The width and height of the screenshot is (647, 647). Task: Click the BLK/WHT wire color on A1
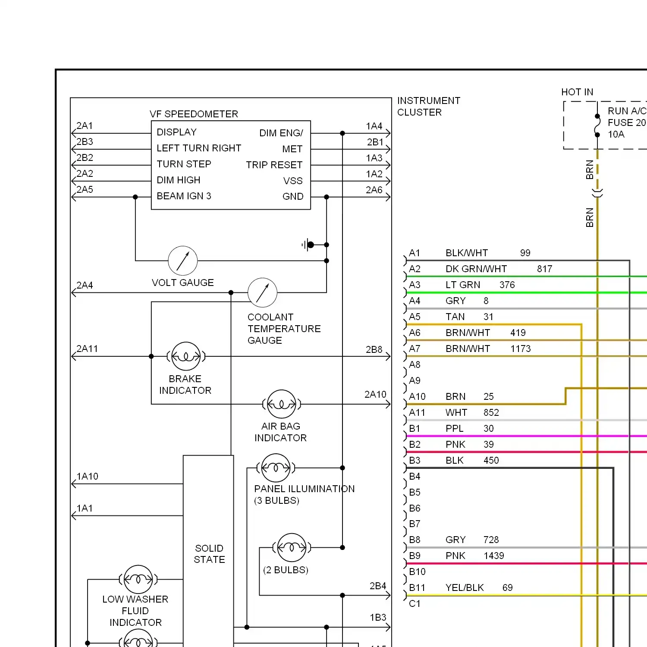[x=467, y=253]
